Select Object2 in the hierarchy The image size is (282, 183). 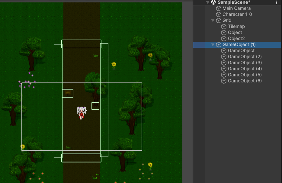point(236,39)
